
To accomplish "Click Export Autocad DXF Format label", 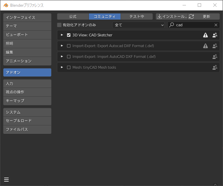I will [x=113, y=46].
